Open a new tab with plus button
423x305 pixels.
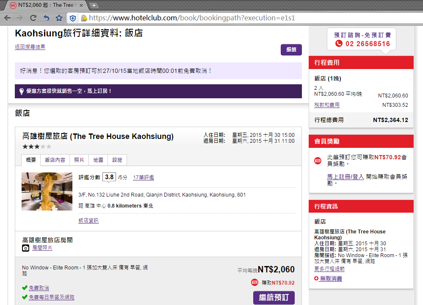pos(94,6)
